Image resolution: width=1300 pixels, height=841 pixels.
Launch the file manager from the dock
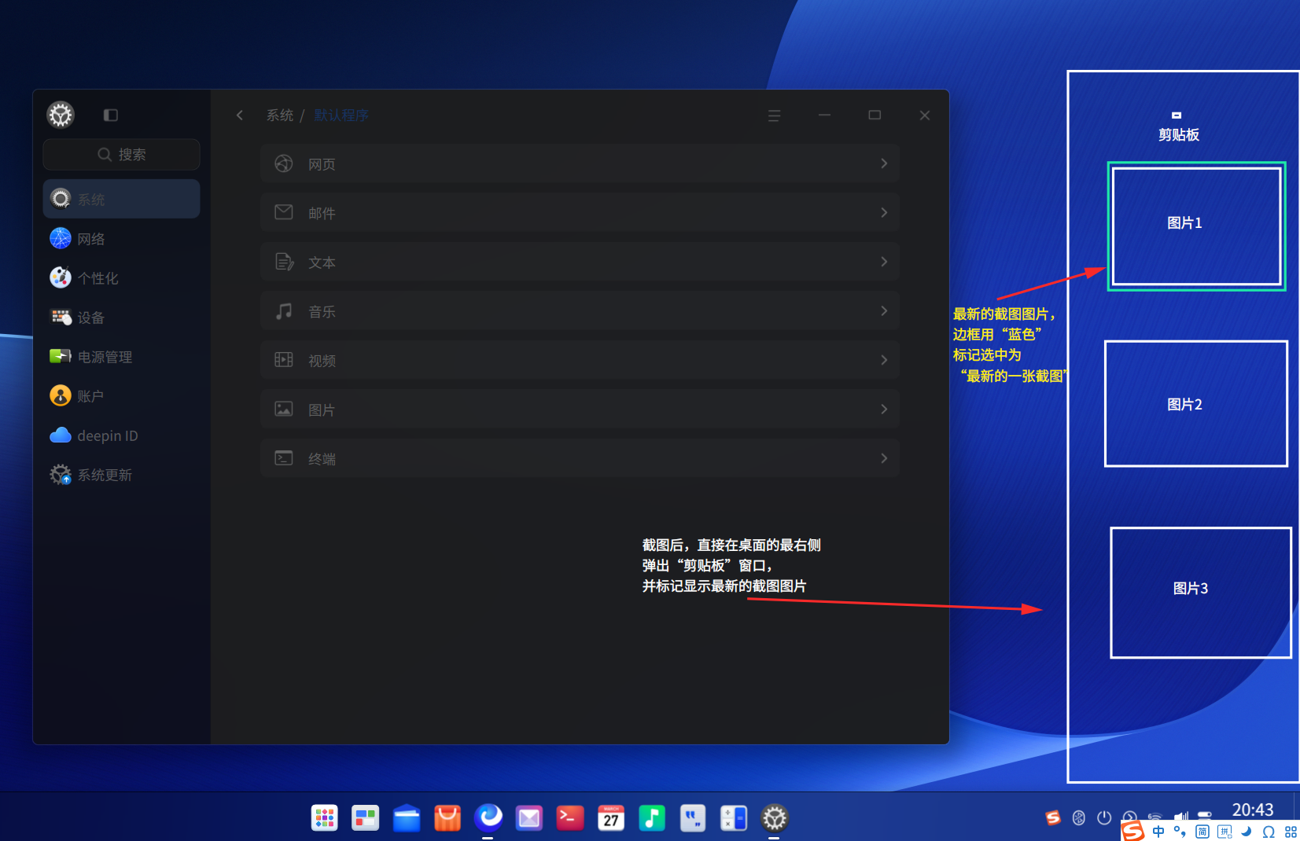[x=407, y=818]
